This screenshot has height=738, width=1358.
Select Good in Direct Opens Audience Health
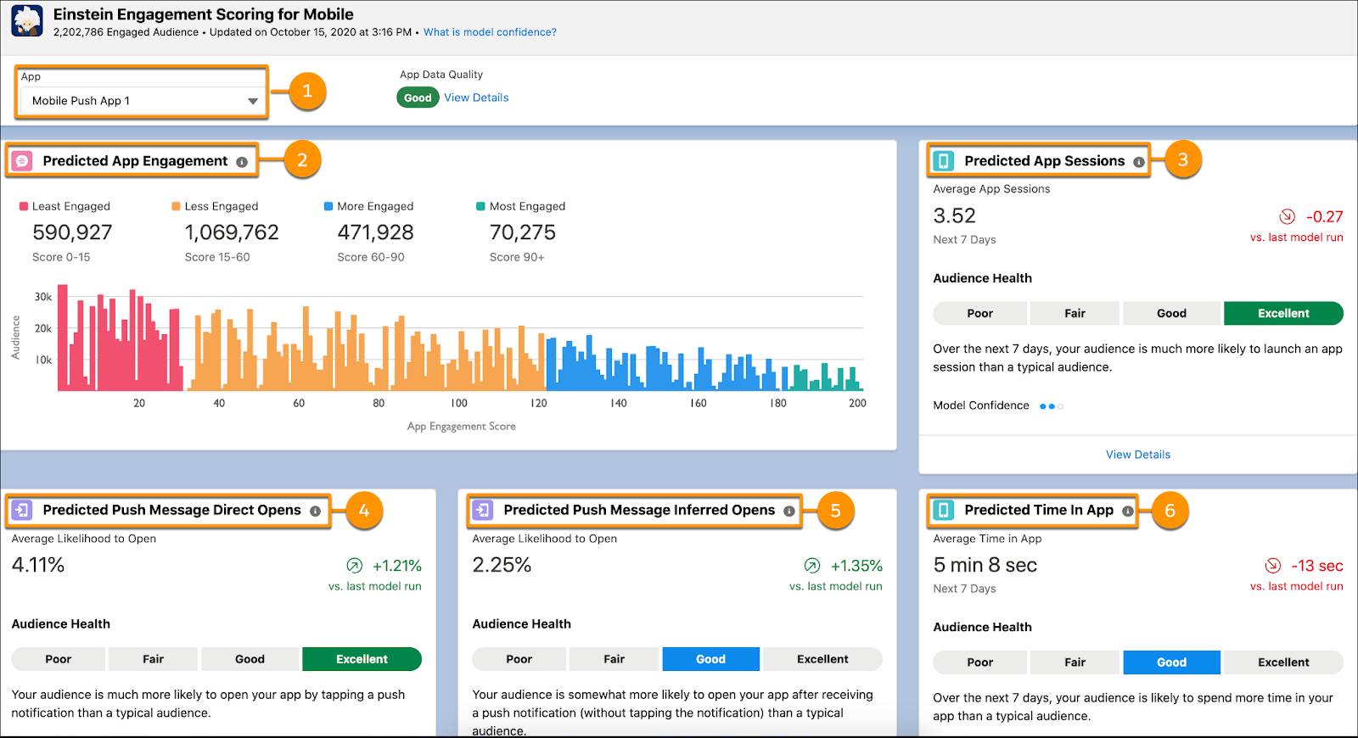pyautogui.click(x=250, y=659)
